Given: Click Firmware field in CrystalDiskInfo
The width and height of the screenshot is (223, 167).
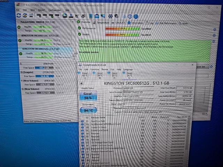Looking at the screenshot, I should click(138, 88).
